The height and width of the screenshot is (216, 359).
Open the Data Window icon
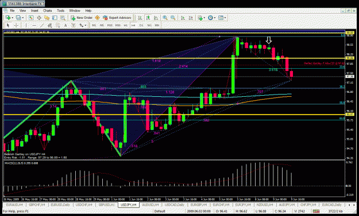pos(39,18)
